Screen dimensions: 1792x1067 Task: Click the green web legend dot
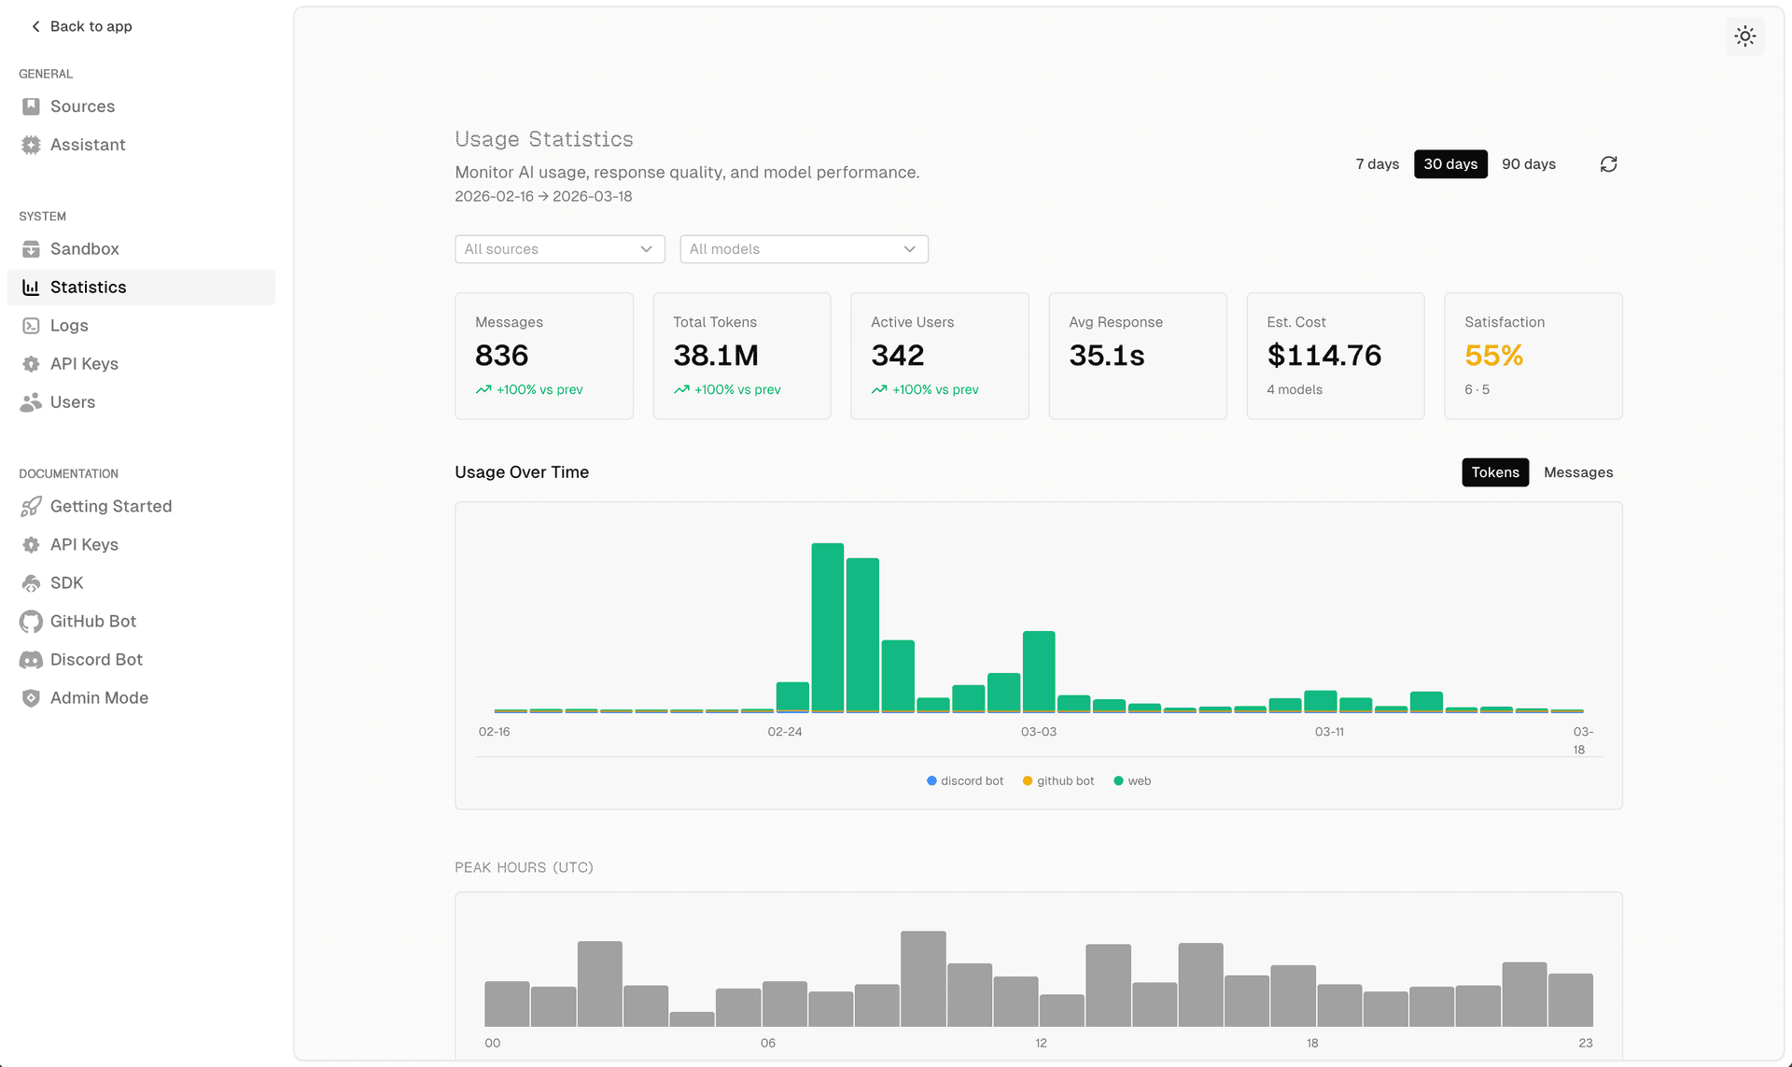pos(1118,781)
